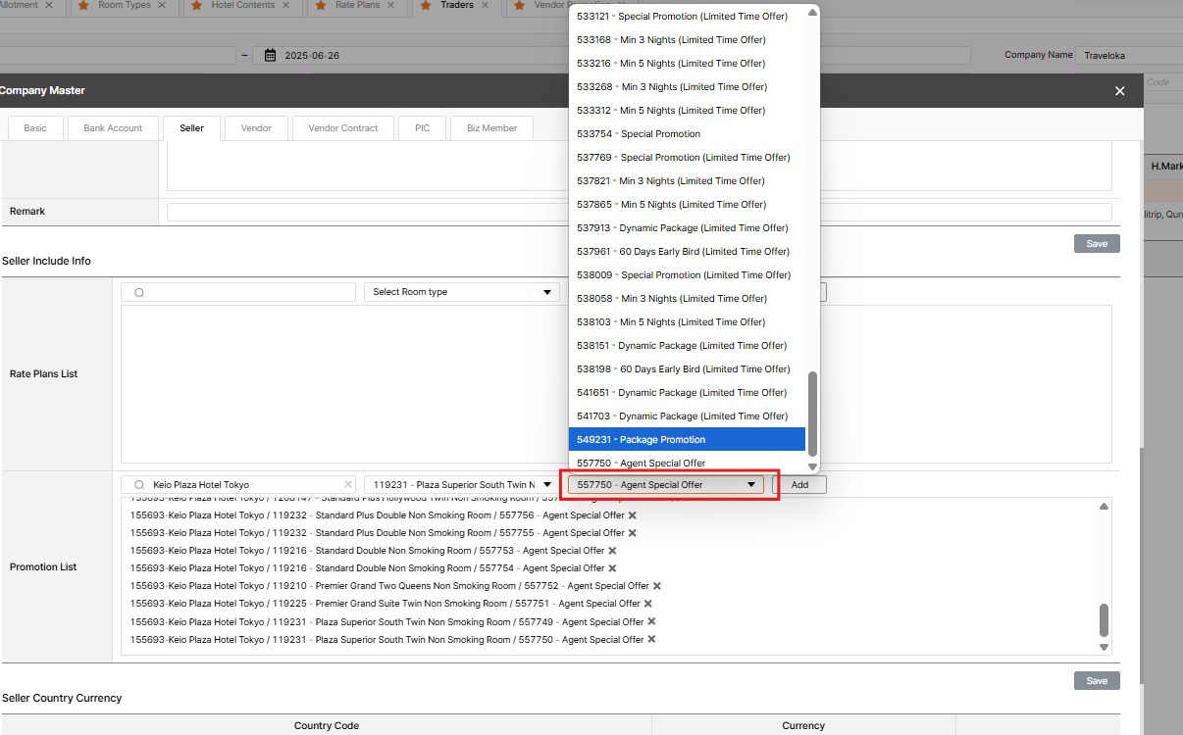Clear the Keio Plaza Hotel Tokyo search field
Image resolution: width=1183 pixels, height=735 pixels.
pyautogui.click(x=347, y=485)
